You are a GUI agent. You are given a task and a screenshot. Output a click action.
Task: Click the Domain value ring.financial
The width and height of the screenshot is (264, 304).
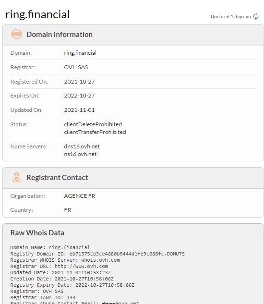[80, 53]
